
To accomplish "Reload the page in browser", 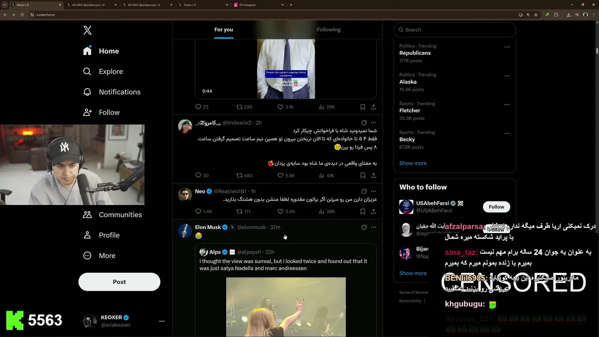I will point(21,15).
